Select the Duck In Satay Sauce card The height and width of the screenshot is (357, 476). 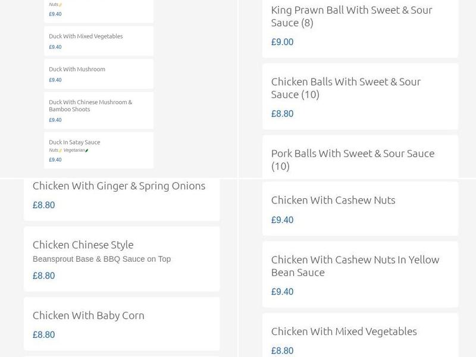(x=98, y=150)
